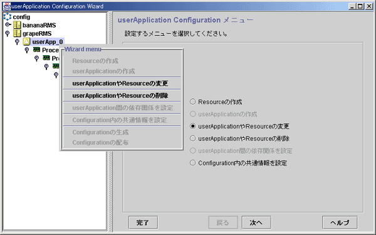Choose userApplicationやResourceの変更 in Wizard menu
This screenshot has width=376, height=235.
pyautogui.click(x=122, y=83)
